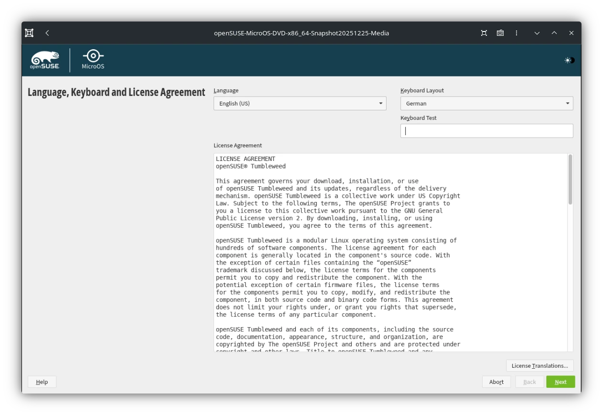Viewport: 603px width, 415px height.
Task: Toggle dark mode with the brightness icon
Action: 569,60
